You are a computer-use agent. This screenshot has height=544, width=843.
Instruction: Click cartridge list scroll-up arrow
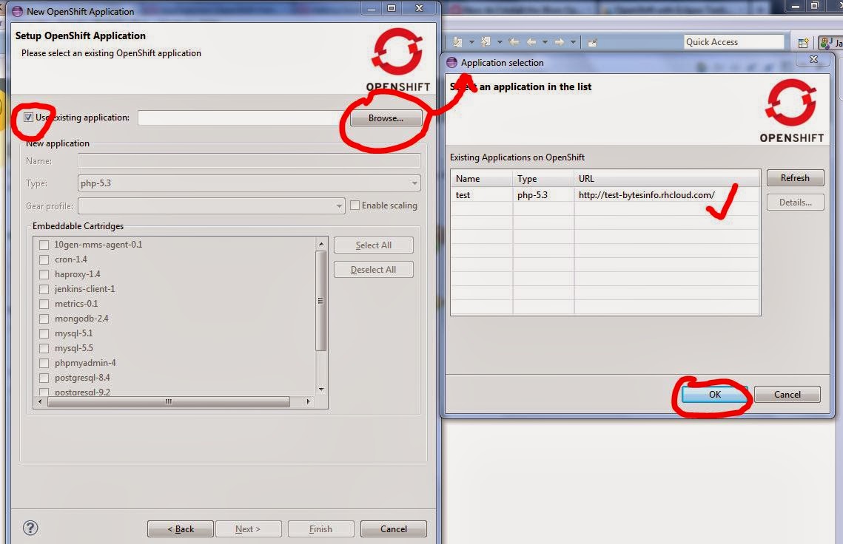pyautogui.click(x=321, y=244)
